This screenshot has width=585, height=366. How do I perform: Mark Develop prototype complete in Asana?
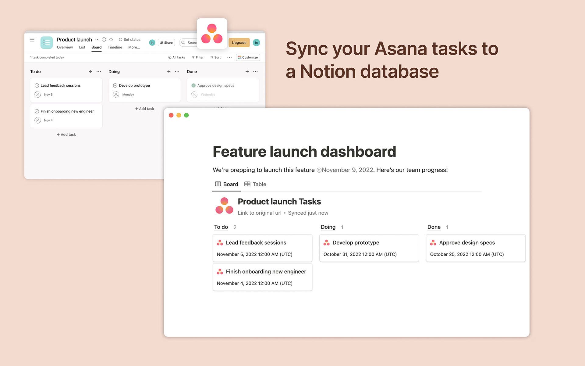[x=115, y=85]
